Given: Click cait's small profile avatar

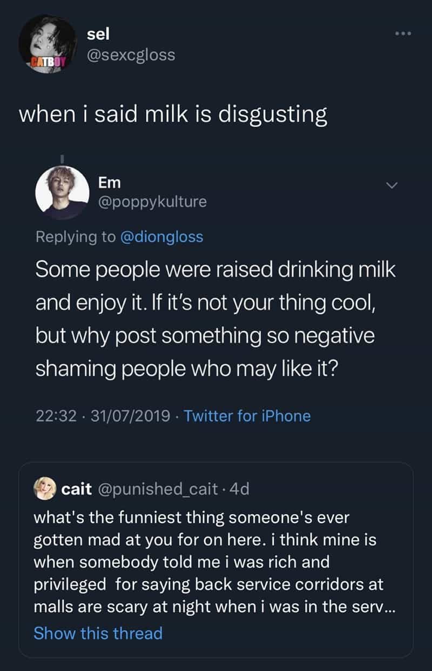Looking at the screenshot, I should (45, 489).
